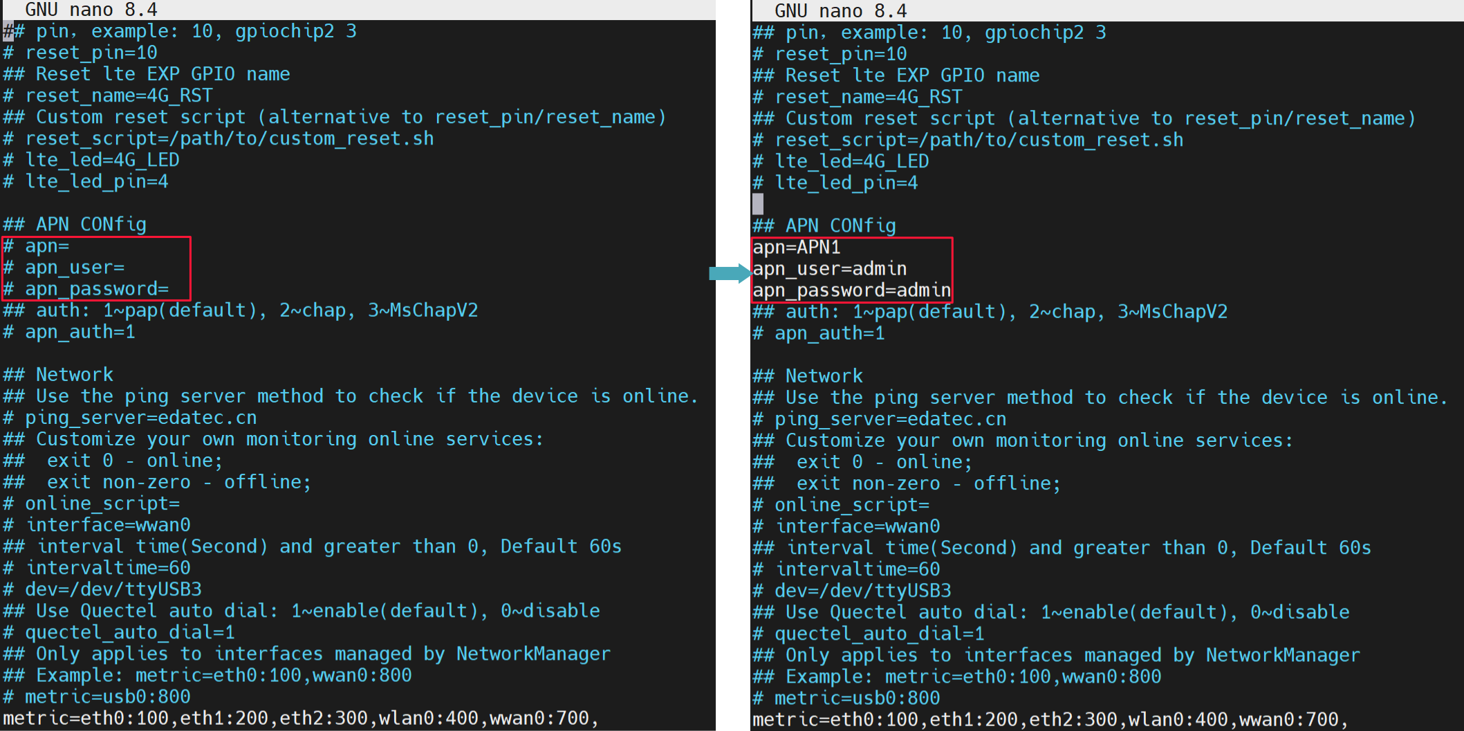Click GNU nano 8.4 title in left pane
The image size is (1464, 731).
click(91, 10)
